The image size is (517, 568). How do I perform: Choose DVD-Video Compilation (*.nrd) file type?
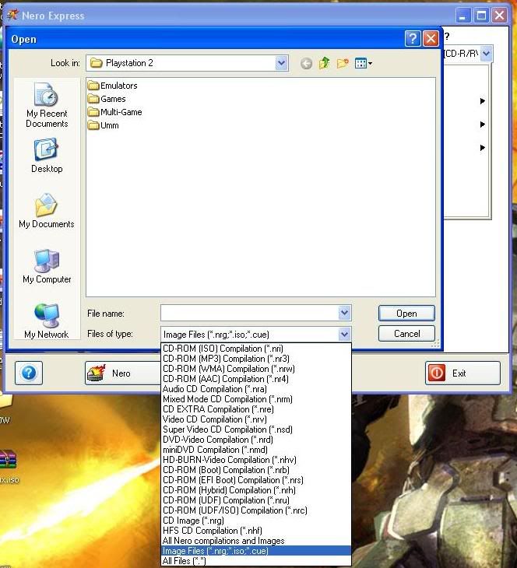pos(217,440)
